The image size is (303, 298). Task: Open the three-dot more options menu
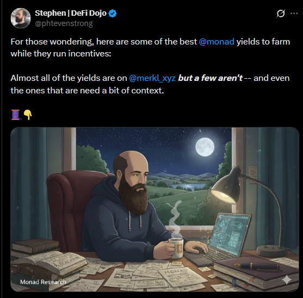pyautogui.click(x=294, y=14)
